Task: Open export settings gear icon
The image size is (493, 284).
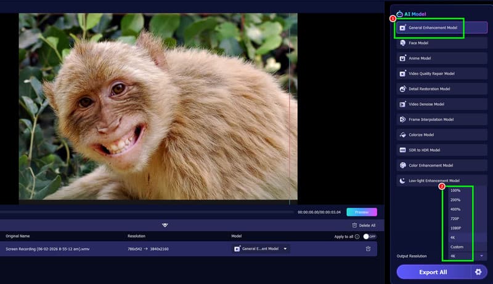Action: coord(478,272)
